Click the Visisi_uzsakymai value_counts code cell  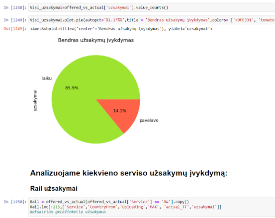[152, 7]
